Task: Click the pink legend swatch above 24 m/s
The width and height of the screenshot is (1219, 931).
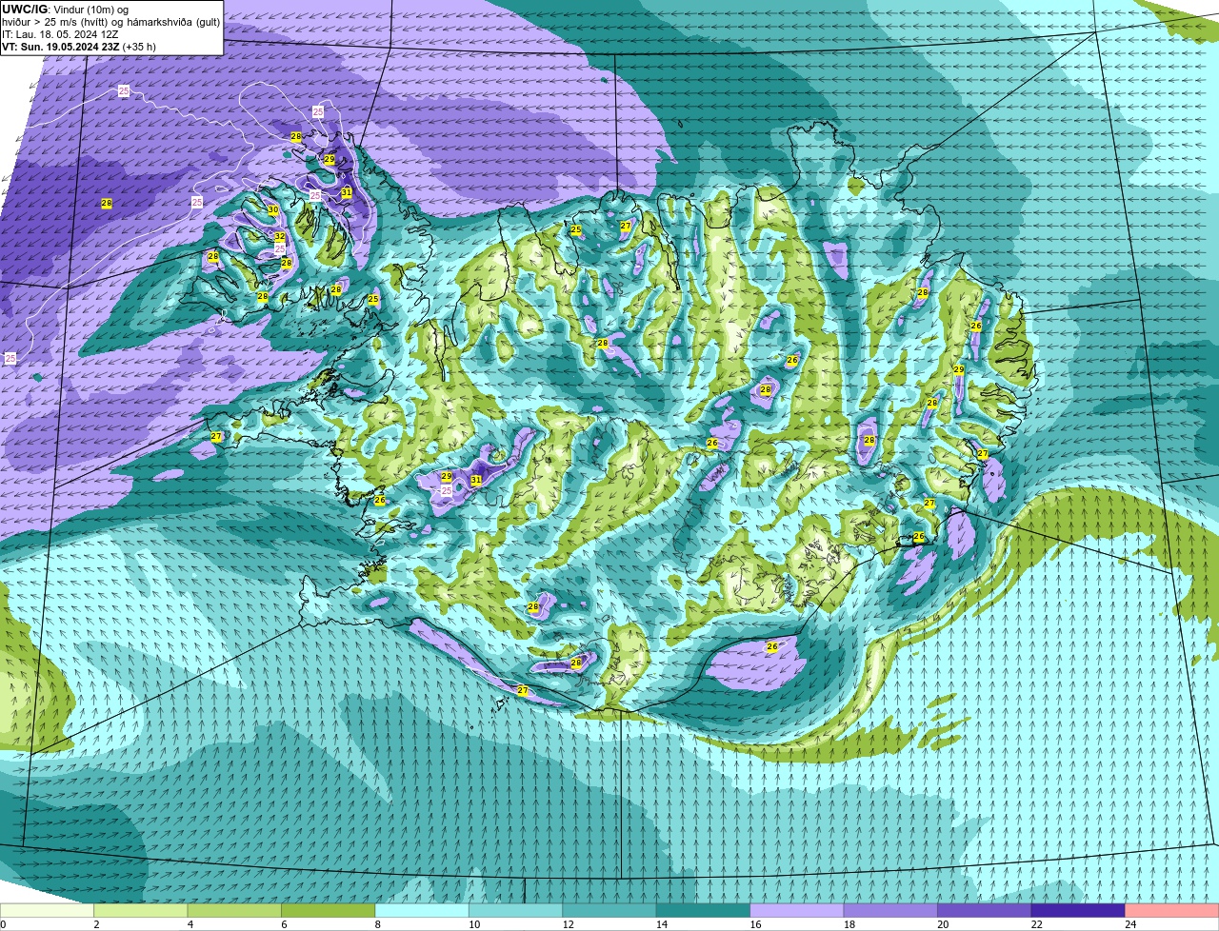Action: pyautogui.click(x=1172, y=911)
